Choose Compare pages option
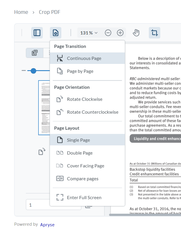181x233 pixels. [x=87, y=179]
